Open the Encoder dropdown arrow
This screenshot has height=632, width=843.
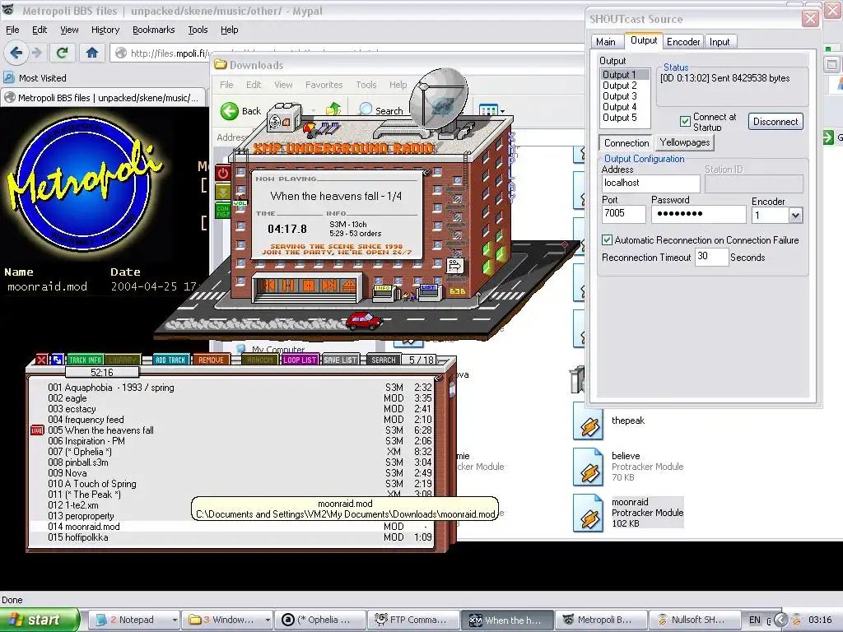[x=795, y=216]
